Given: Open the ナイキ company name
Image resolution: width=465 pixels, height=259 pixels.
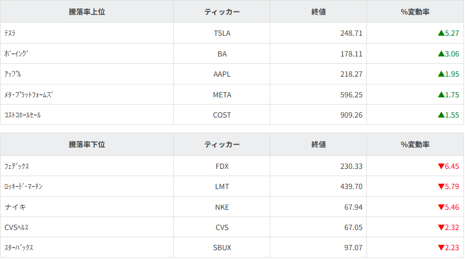Looking at the screenshot, I should point(15,207).
